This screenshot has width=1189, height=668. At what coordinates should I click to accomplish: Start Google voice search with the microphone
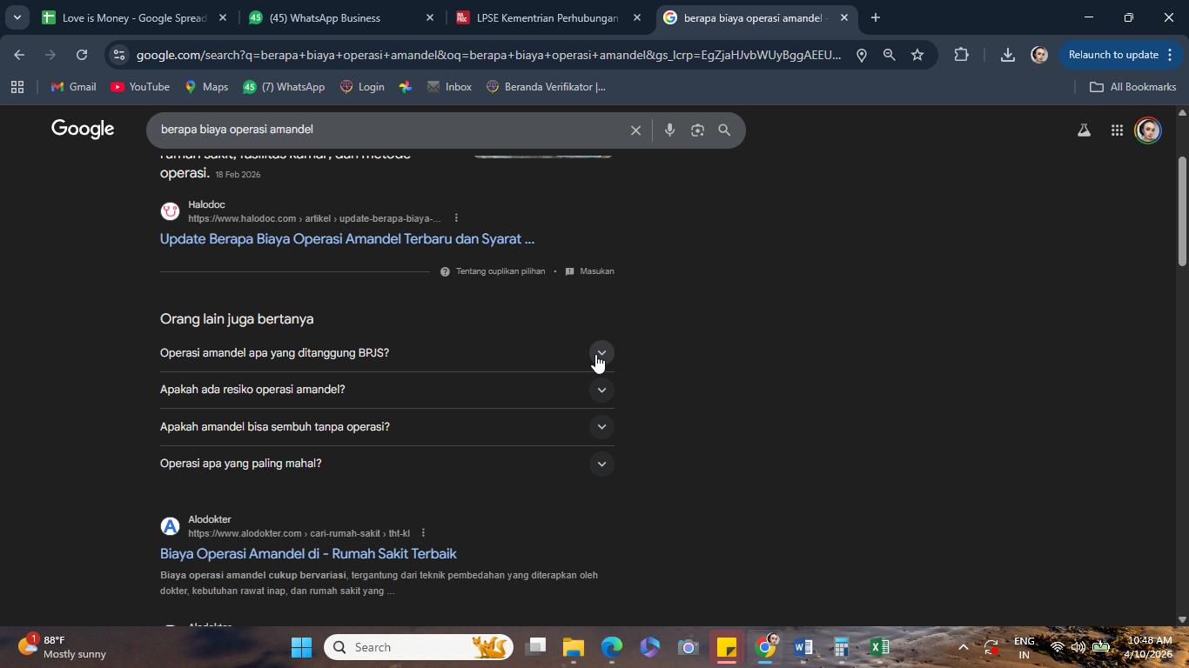[669, 130]
